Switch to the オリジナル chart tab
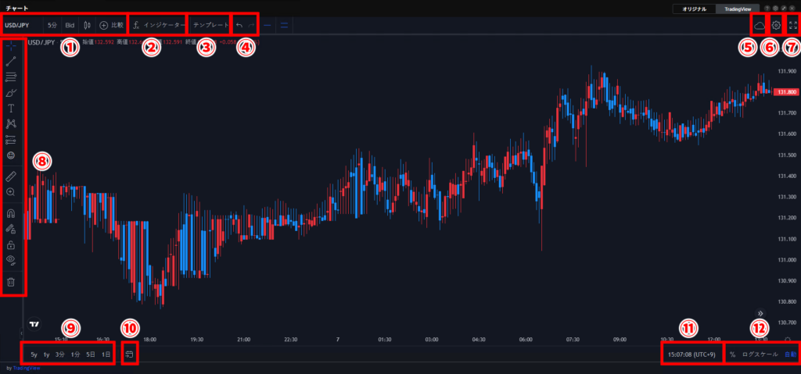 click(694, 9)
